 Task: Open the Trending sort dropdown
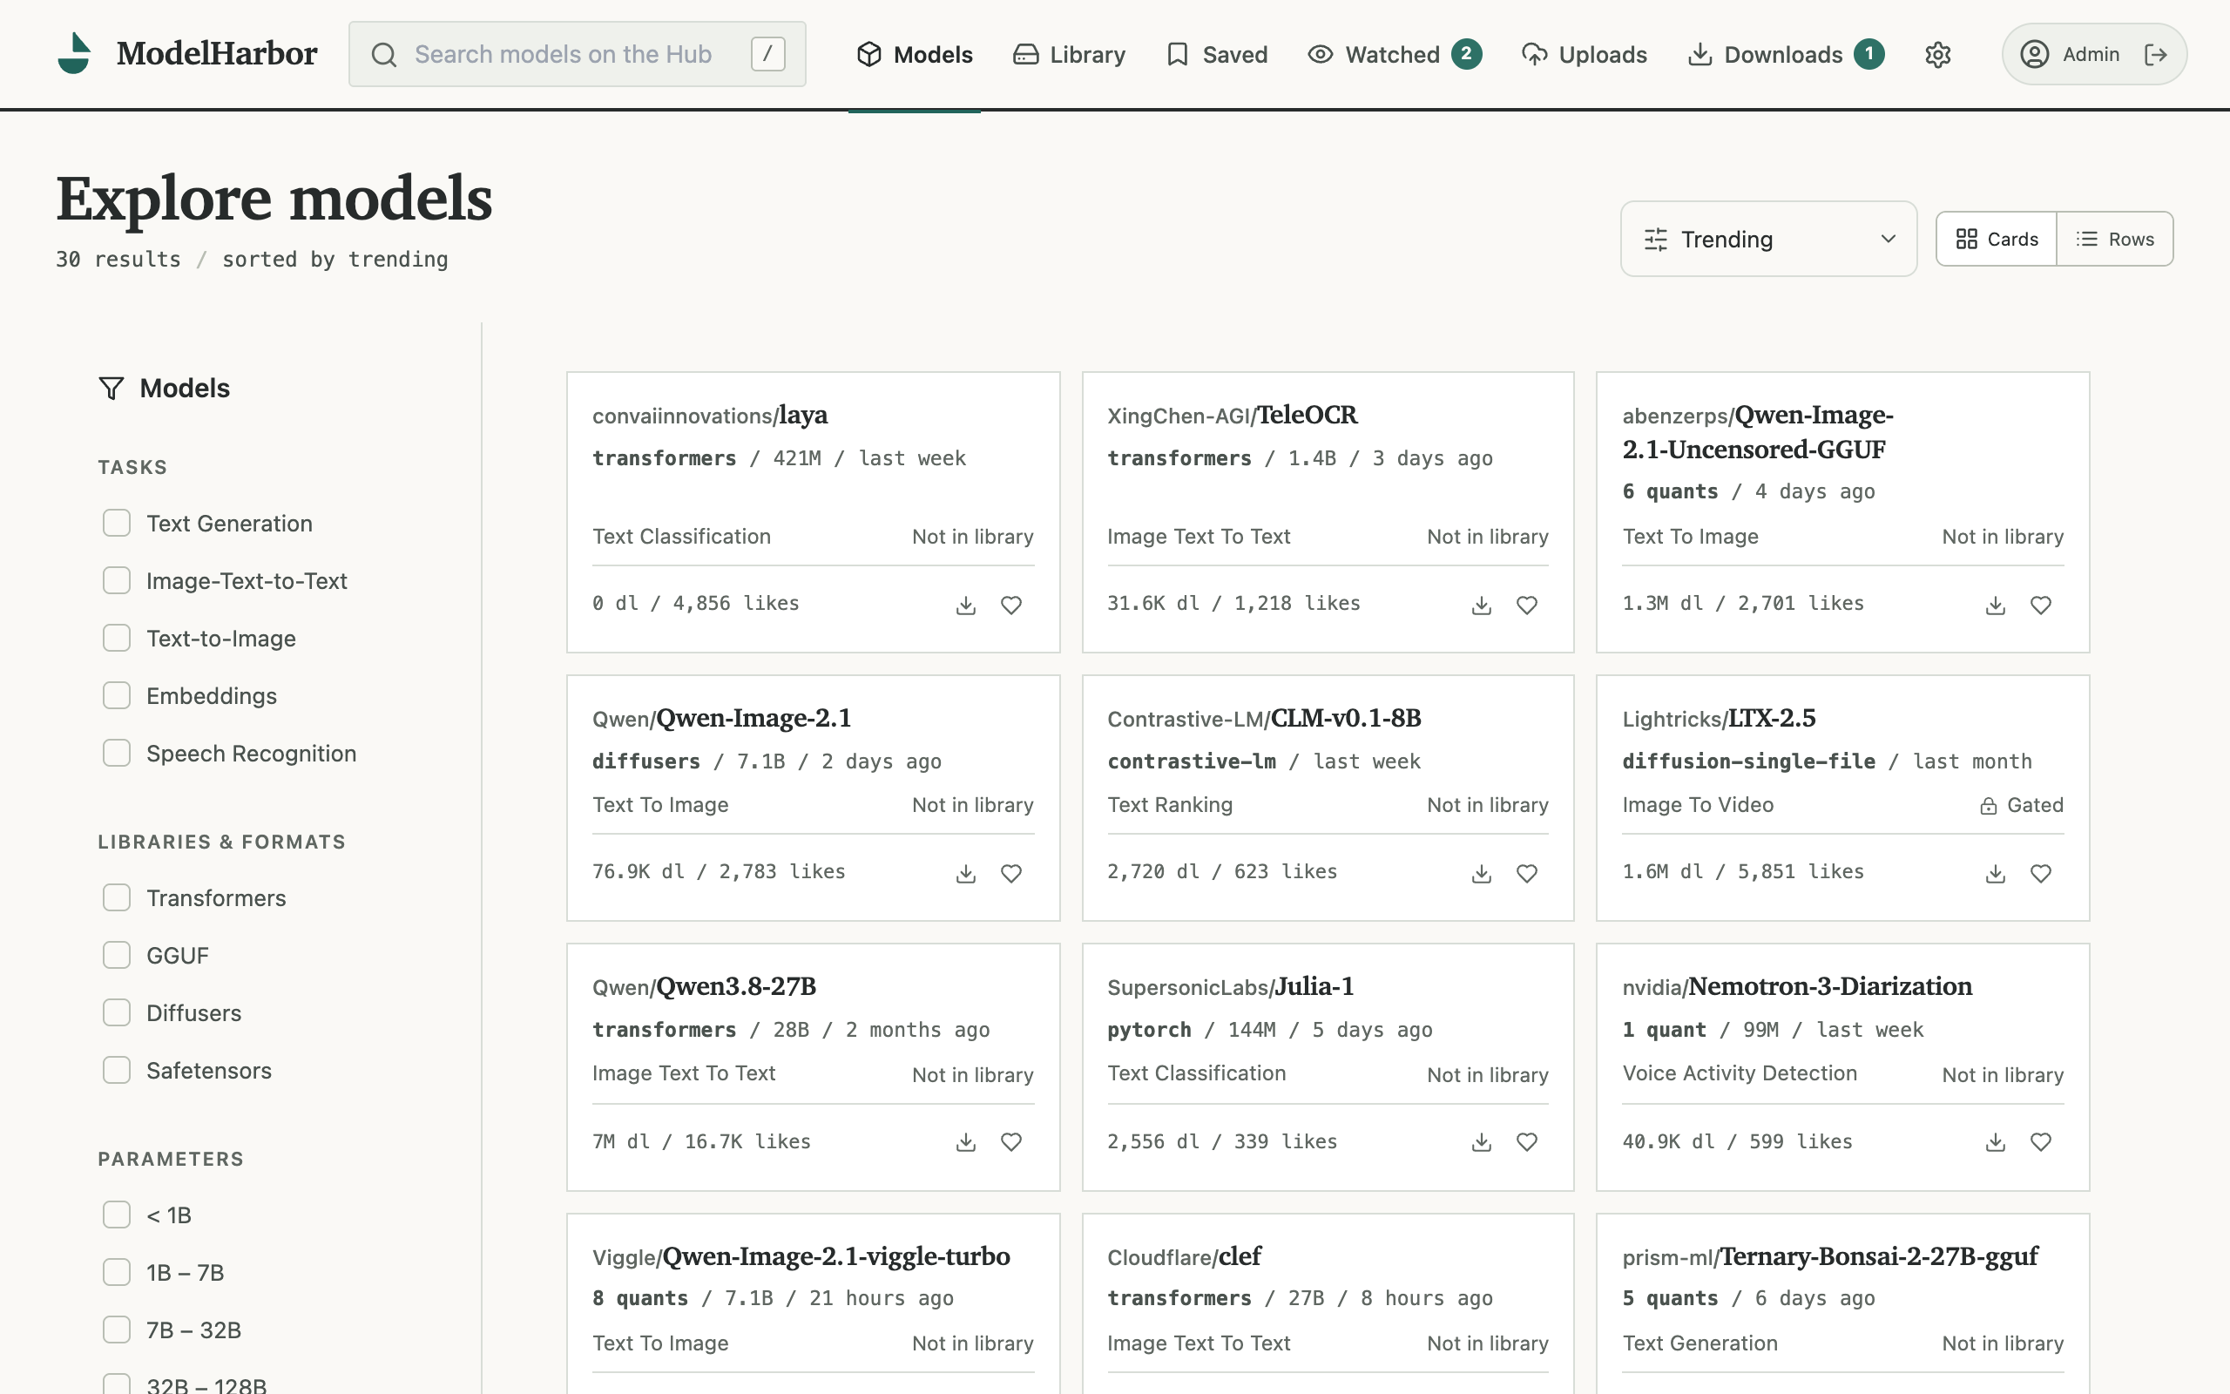tap(1768, 239)
